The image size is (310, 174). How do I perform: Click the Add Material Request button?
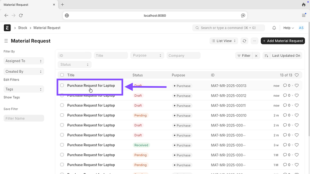click(x=282, y=41)
